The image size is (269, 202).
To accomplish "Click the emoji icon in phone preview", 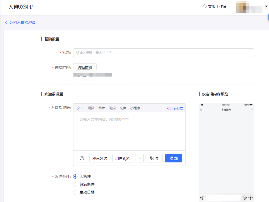I will pyautogui.click(x=245, y=197).
